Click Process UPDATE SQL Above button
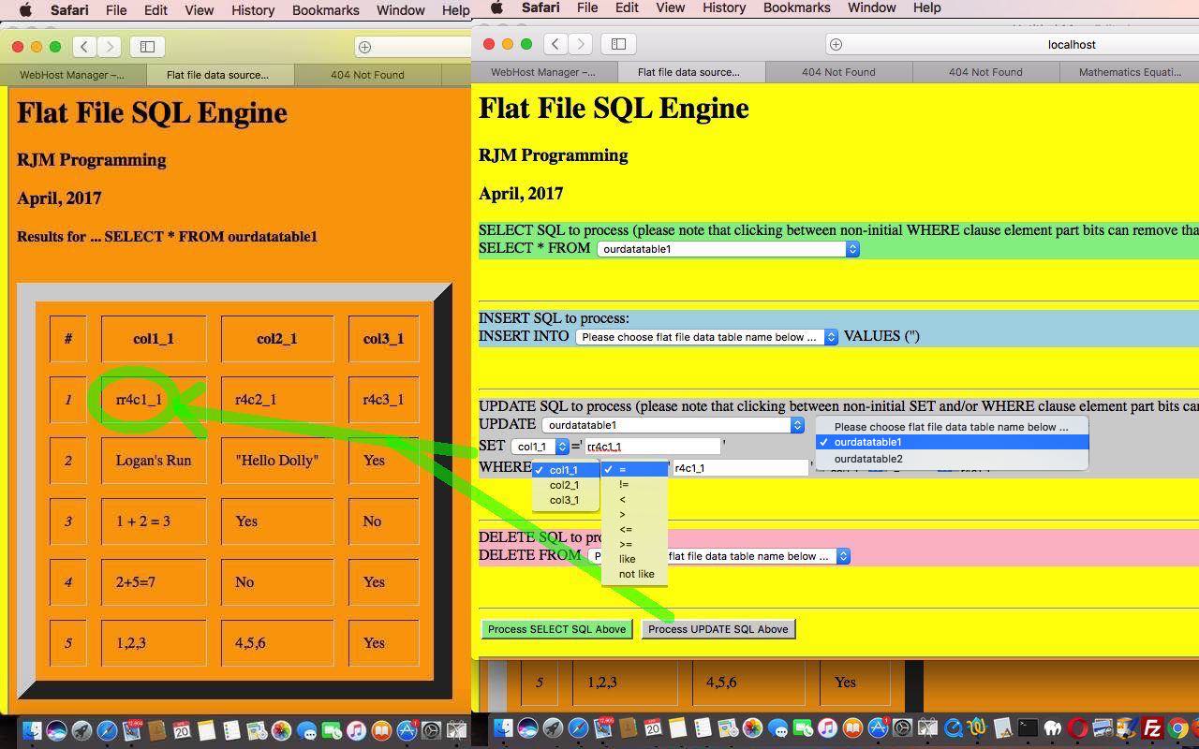The width and height of the screenshot is (1199, 749). point(718,629)
